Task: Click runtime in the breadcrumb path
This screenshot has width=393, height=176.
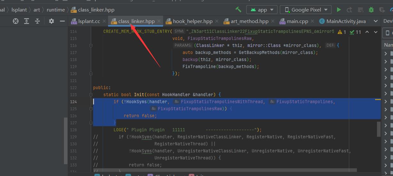Action: (56, 10)
